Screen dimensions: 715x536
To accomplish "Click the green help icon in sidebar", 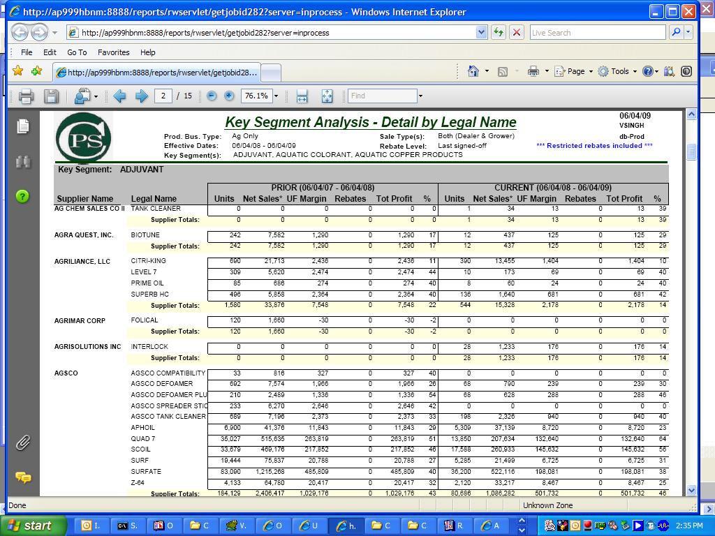I will (x=23, y=197).
